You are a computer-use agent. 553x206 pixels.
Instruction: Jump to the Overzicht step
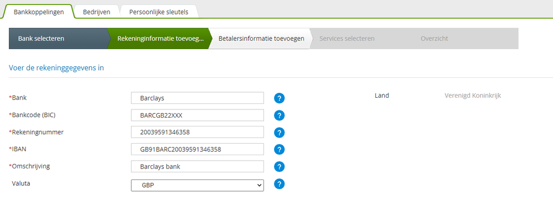[x=435, y=38]
